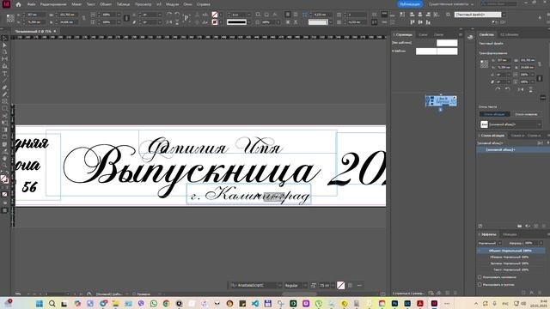Open Windows Start menu on taskbar
The height and width of the screenshot is (309, 550).
point(40,303)
